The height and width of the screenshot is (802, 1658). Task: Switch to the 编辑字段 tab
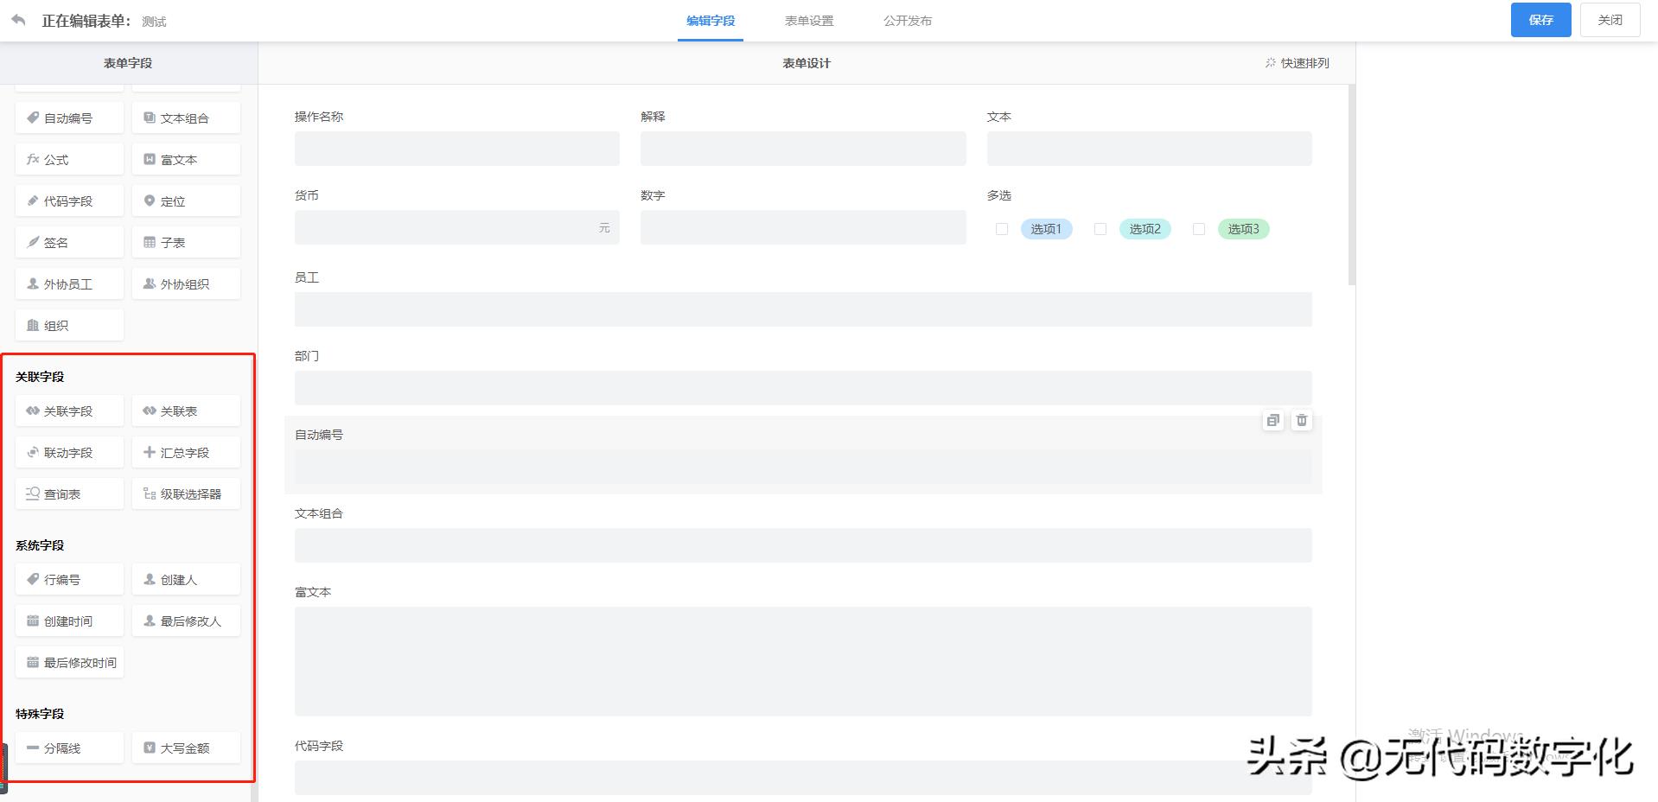click(711, 21)
